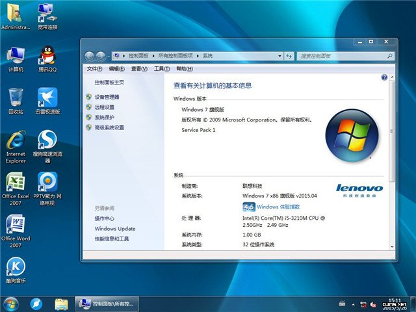Open the Administrator folder desktop icon
Screen dimensions: 416x312
(x=16, y=16)
